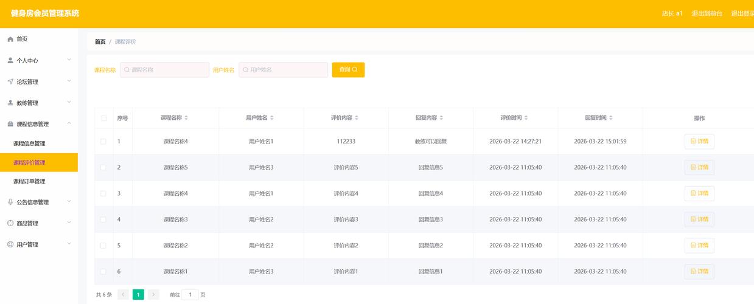Viewport: 754px width, 304px height.
Task: Open 课程订单管理 submenu item
Action: [29, 181]
